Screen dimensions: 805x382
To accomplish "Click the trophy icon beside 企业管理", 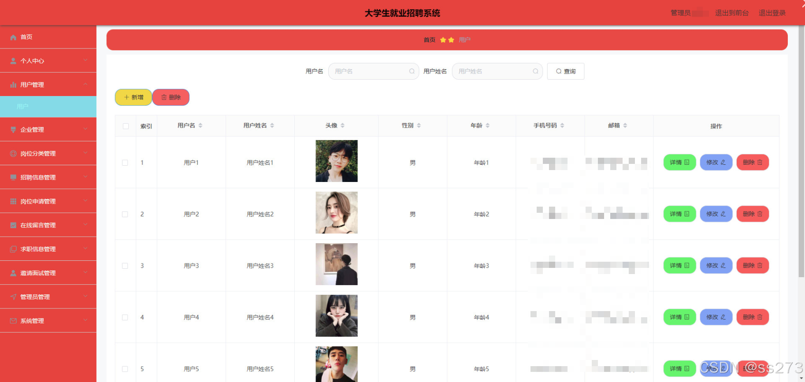I will [x=13, y=130].
